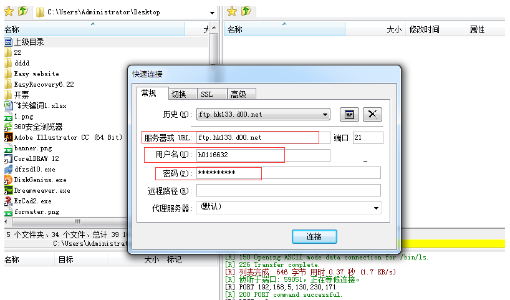Select the 360安全浏览器 shortcut
The image size is (510, 300).
[34, 127]
